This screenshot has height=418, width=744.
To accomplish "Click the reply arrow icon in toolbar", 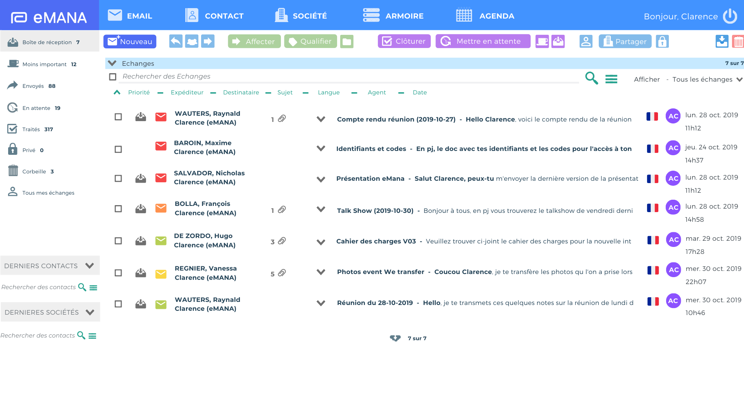I will [176, 41].
